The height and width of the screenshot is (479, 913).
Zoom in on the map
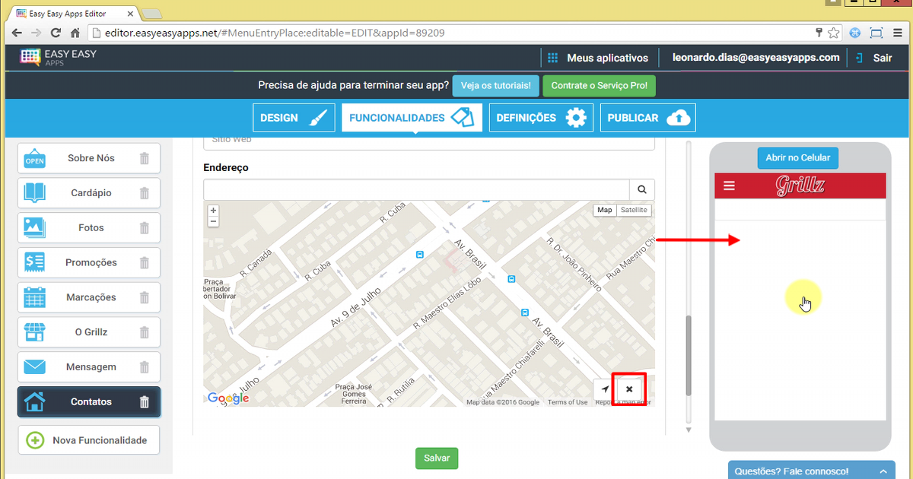[213, 211]
